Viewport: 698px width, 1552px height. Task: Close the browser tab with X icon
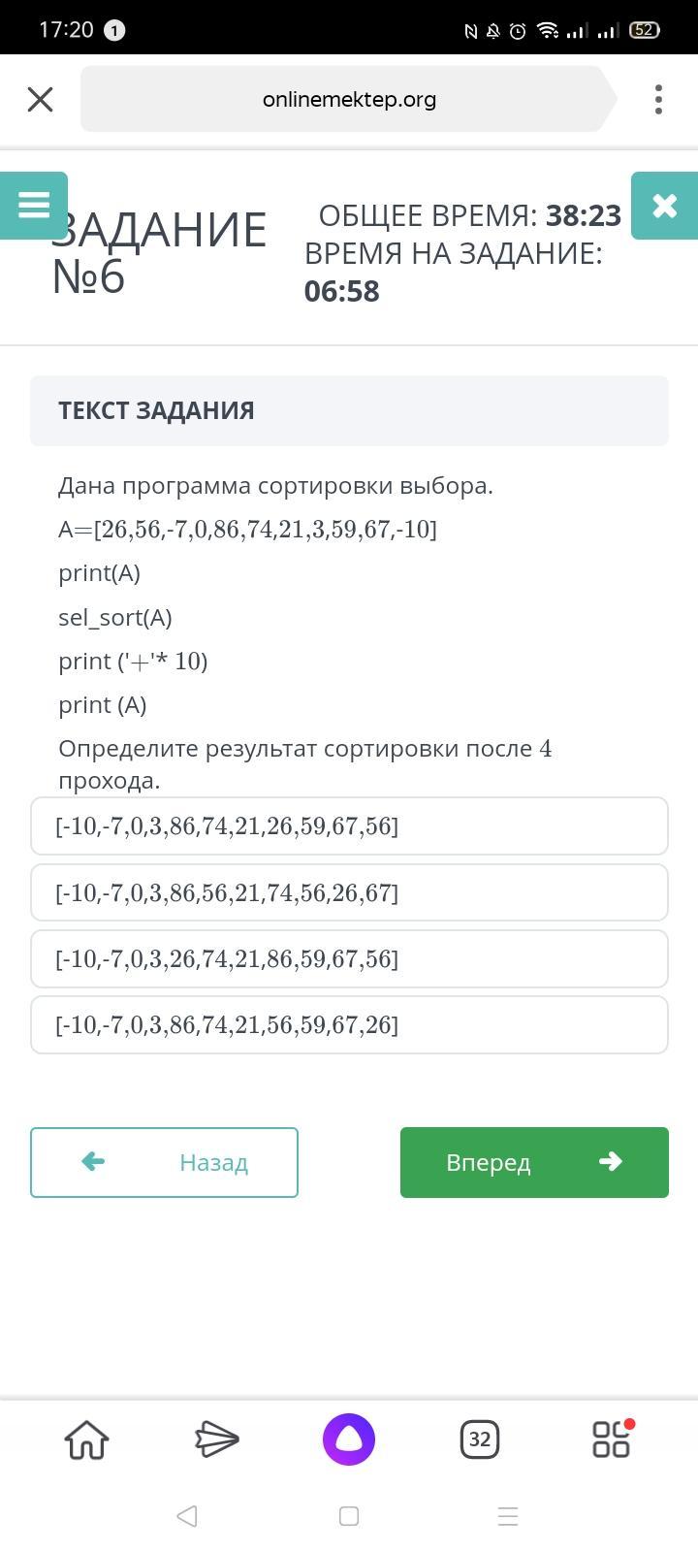pyautogui.click(x=40, y=99)
